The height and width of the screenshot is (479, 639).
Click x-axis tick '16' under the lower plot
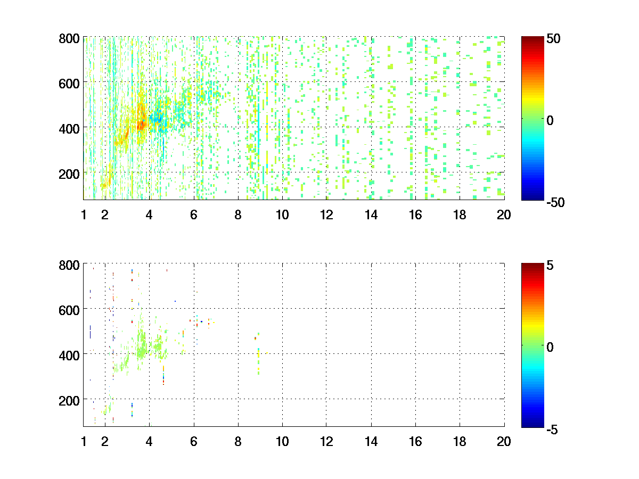tap(415, 441)
